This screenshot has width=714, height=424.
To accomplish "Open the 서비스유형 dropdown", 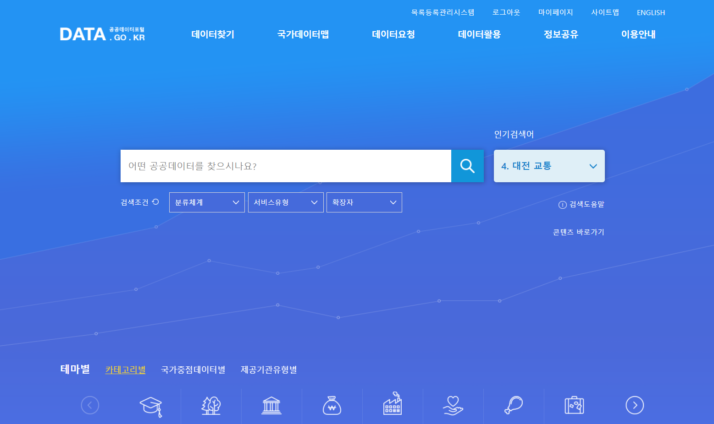I will coord(286,202).
